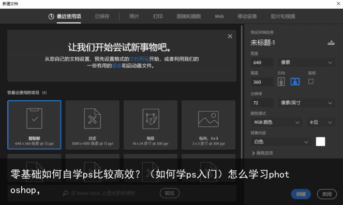Open the RGB 颜色 color mode dropdown
This screenshot has height=205, width=343.
click(x=277, y=122)
